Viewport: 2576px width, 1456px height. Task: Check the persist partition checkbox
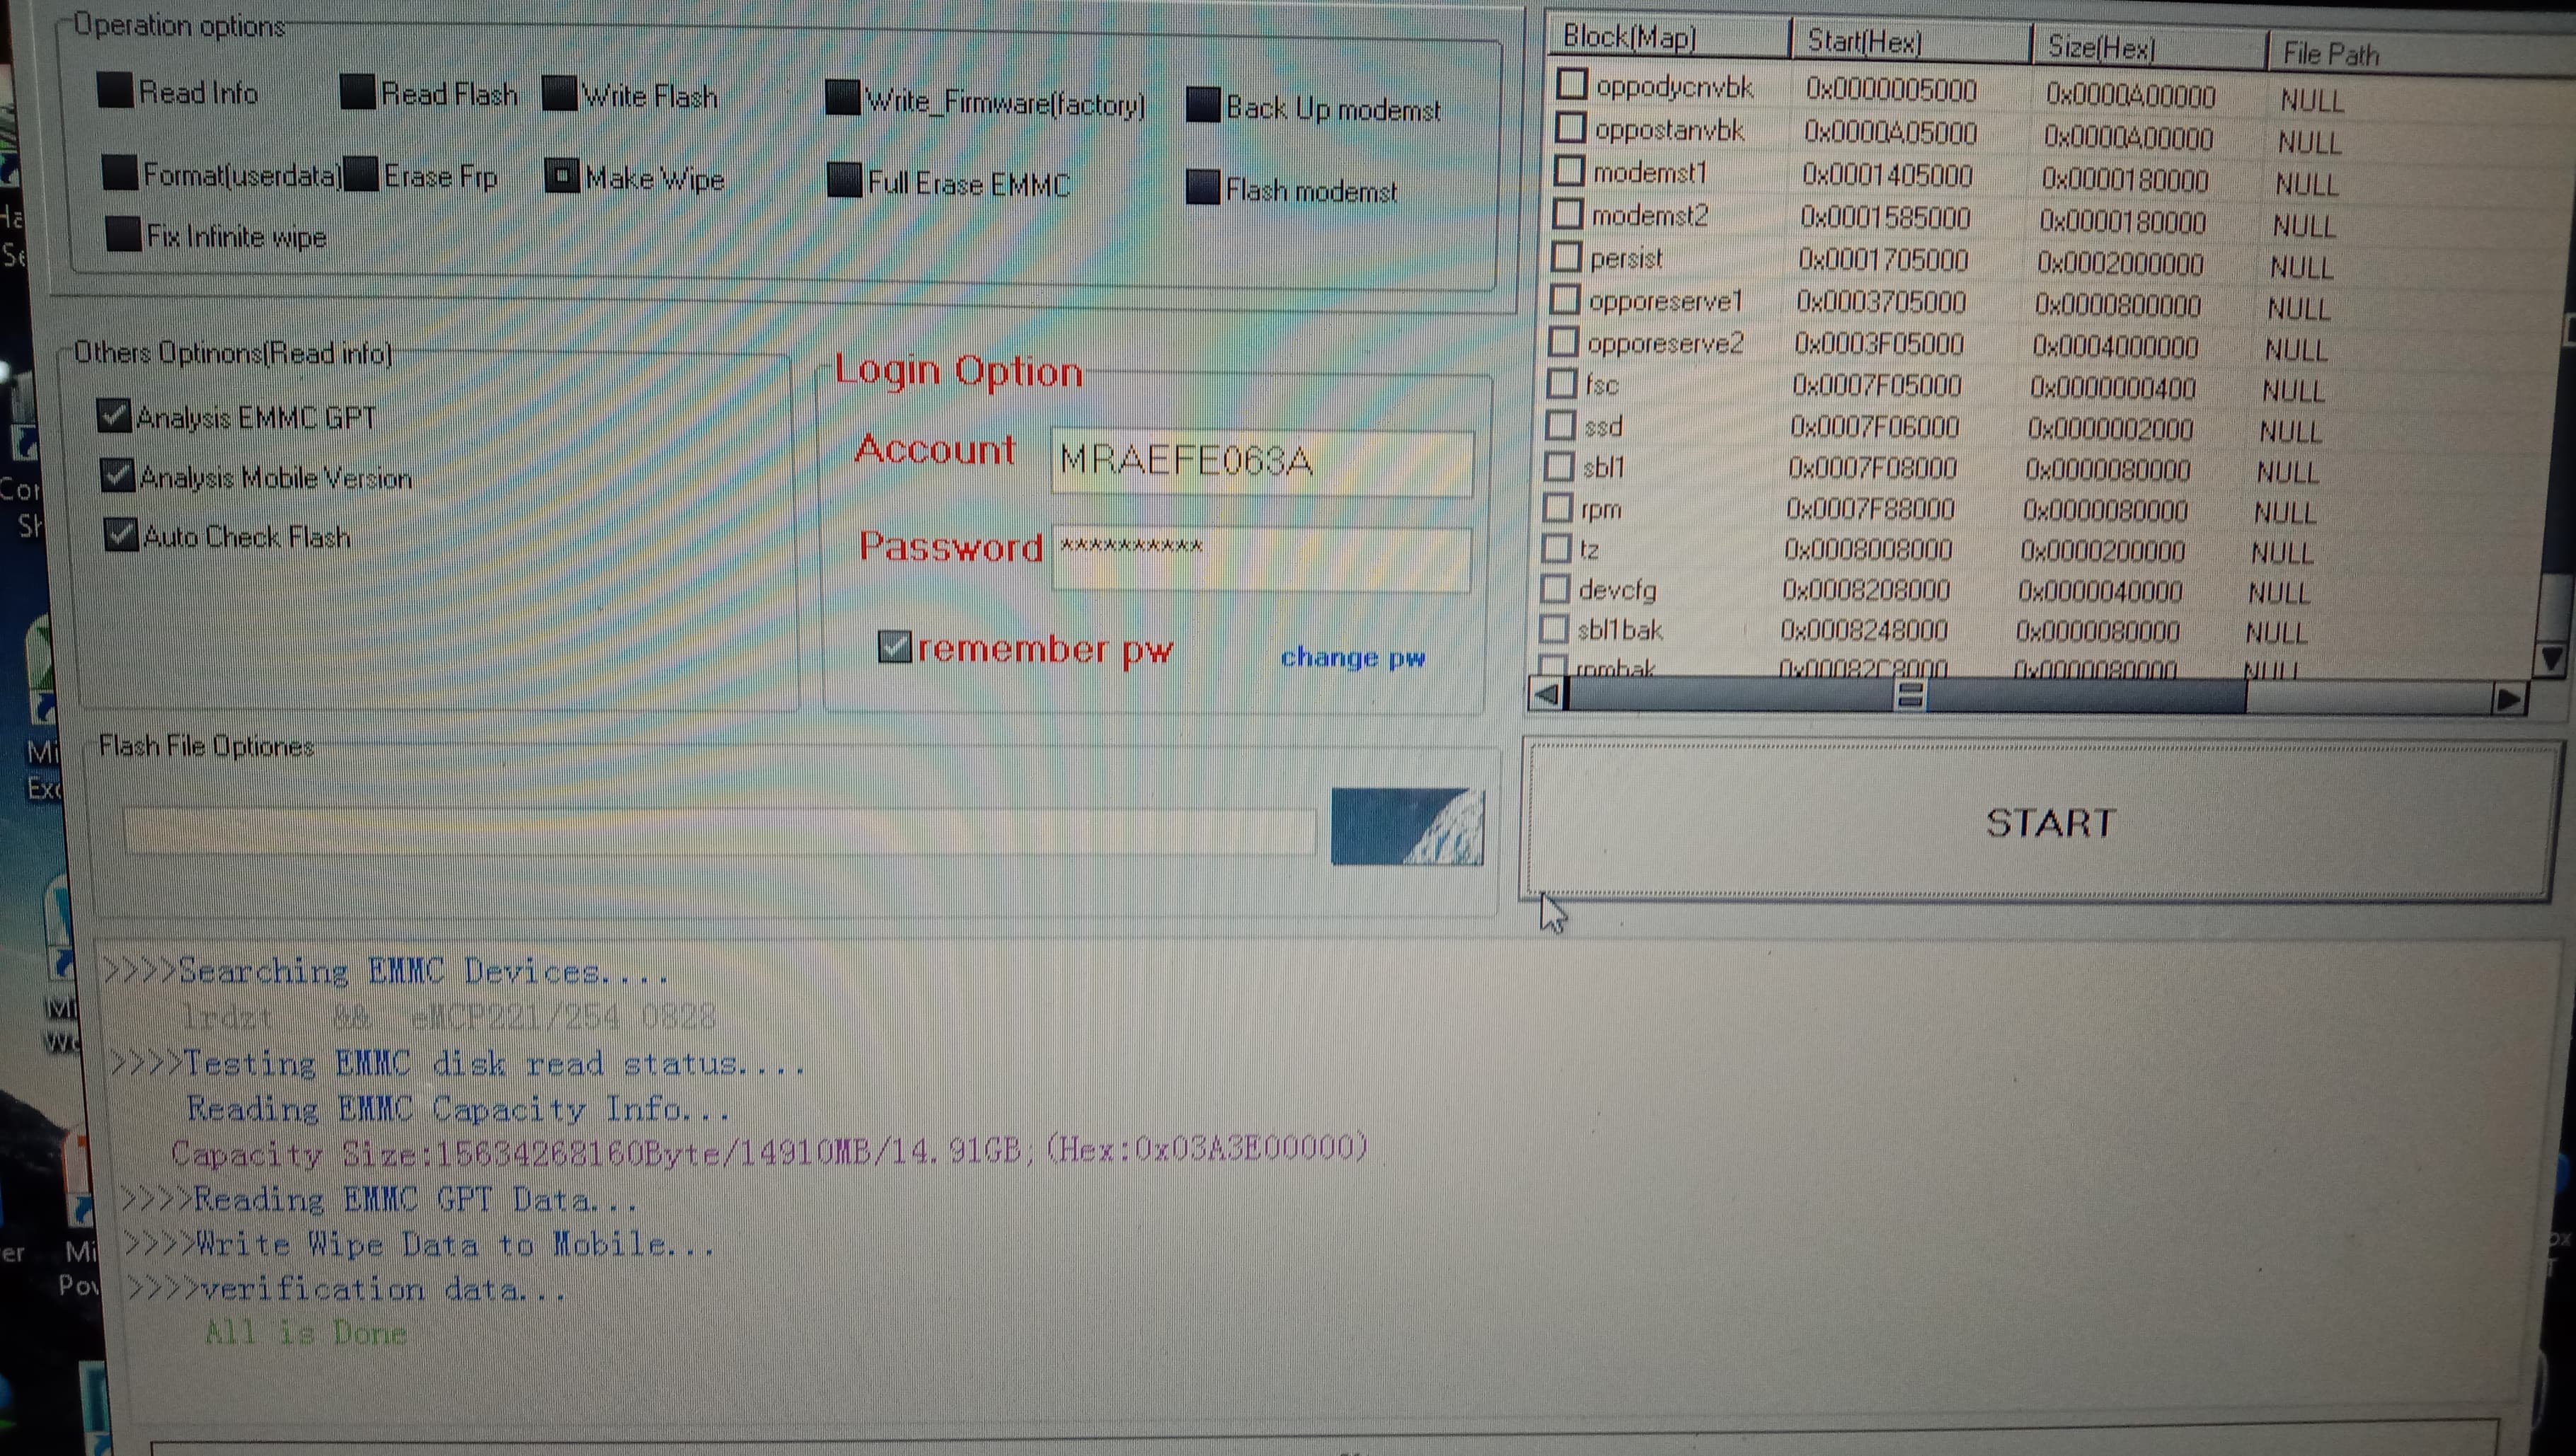1566,257
